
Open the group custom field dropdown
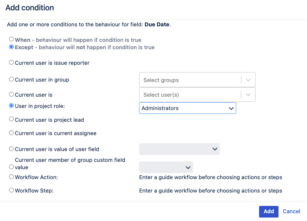point(166,167)
